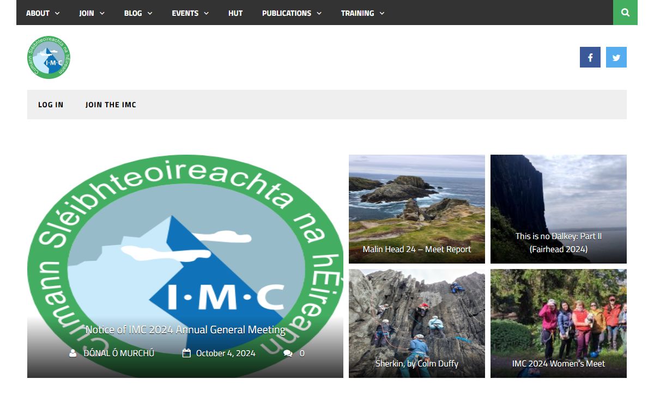This screenshot has width=654, height=403.
Task: Open IMC 2024 Women's Meet post
Action: 559,363
